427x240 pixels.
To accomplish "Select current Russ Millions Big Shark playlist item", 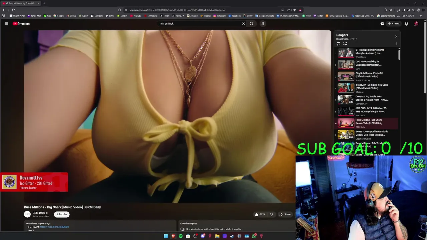I will (x=366, y=123).
